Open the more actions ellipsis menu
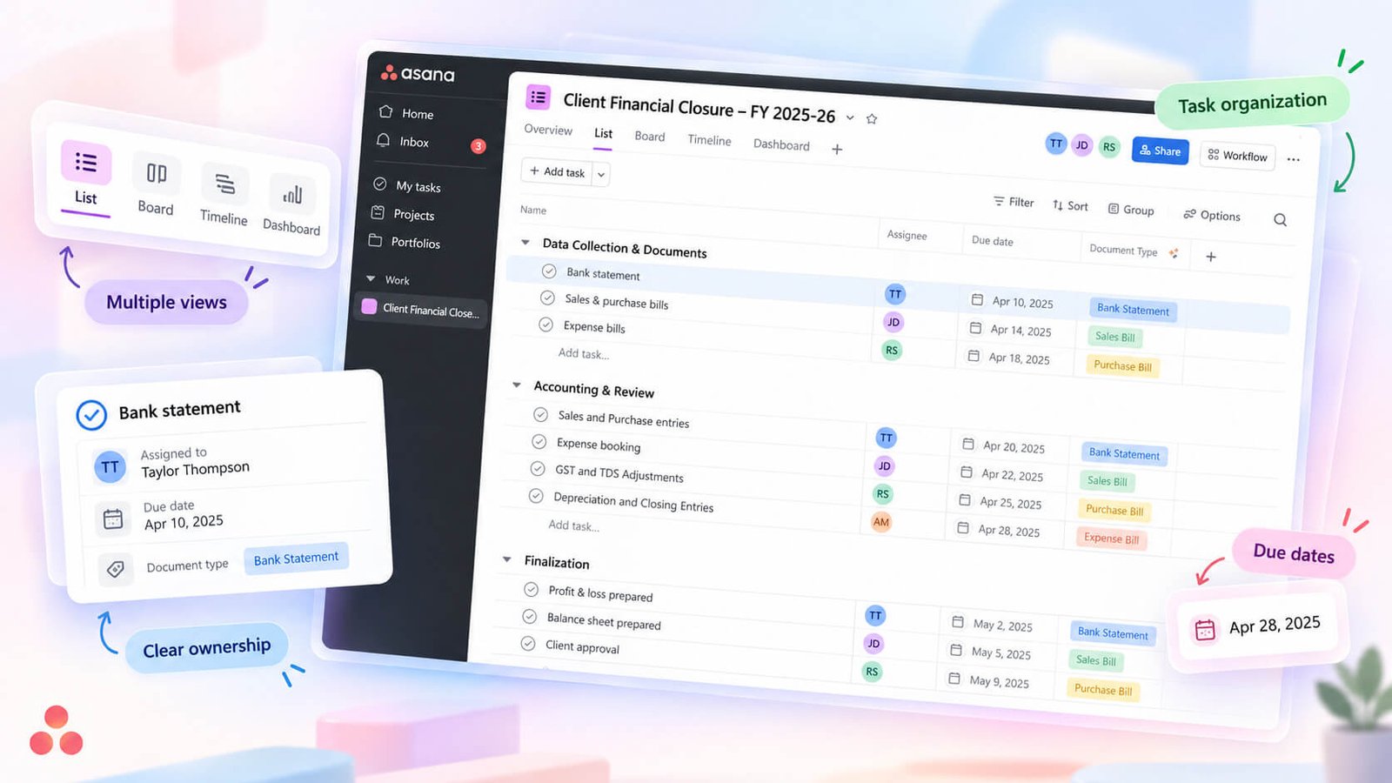The width and height of the screenshot is (1392, 783). (x=1294, y=159)
